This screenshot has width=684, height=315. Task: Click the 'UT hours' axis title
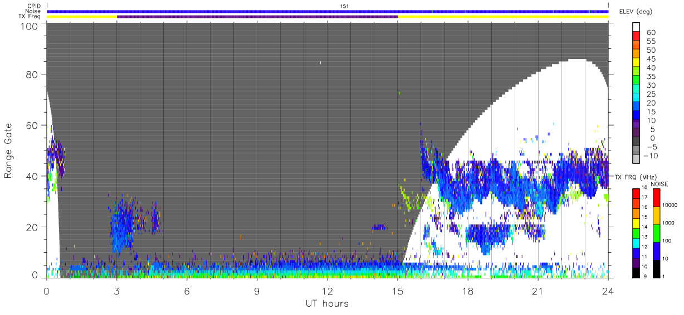click(x=327, y=303)
